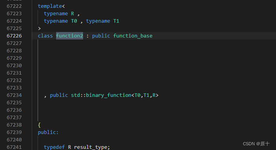Click 'public' keyword before function_base
Viewport: 276px width, 150px height.
101,36
